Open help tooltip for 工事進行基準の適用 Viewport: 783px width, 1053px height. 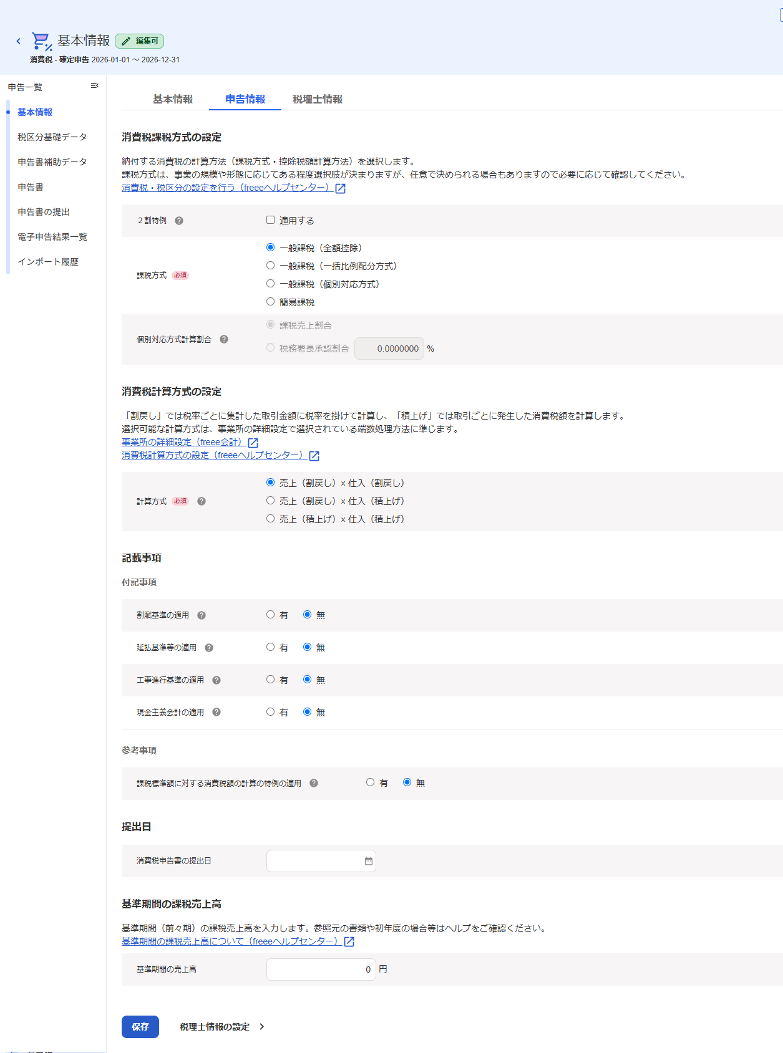216,680
